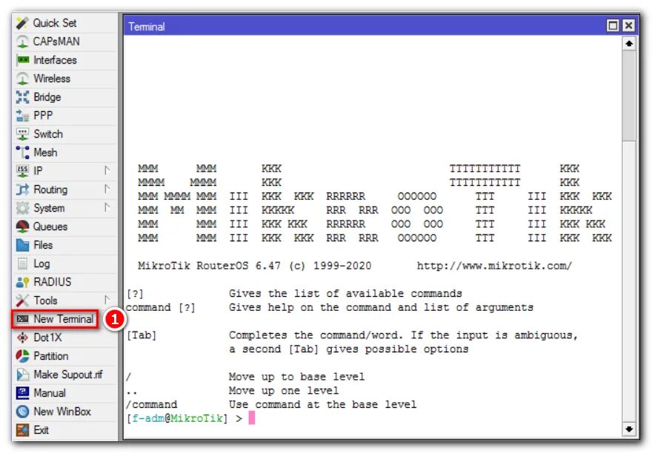Open the Wireless menu item

pos(65,78)
